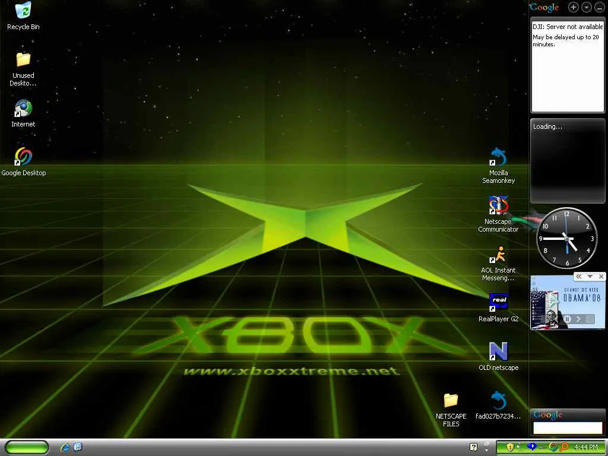608x456 pixels.
Task: Click the Loading... gadget panel
Action: tap(567, 160)
